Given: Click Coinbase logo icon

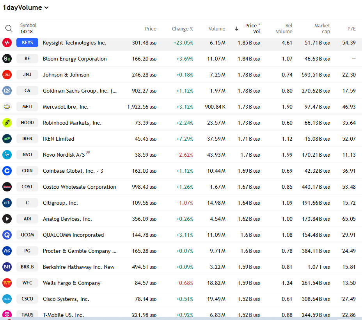Looking at the screenshot, I should point(7,171).
